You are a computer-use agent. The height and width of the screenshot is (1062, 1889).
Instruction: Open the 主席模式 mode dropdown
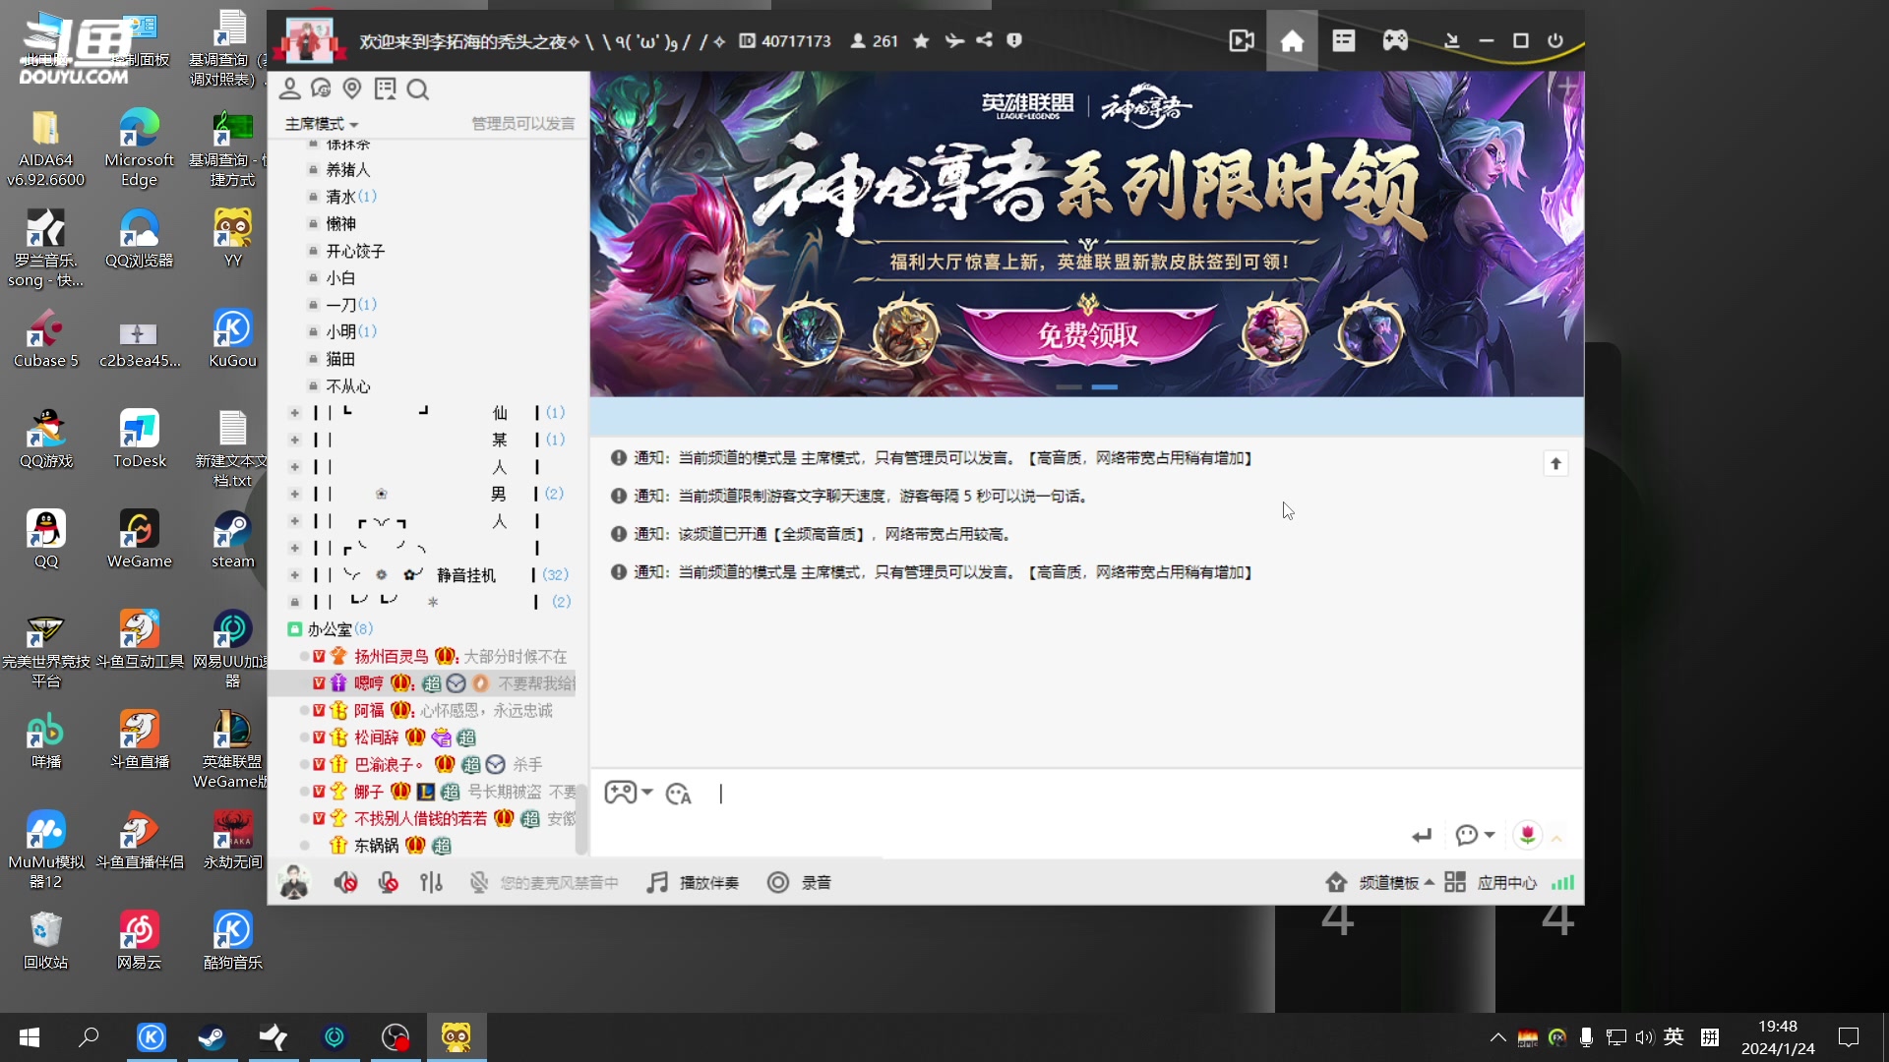coord(320,124)
